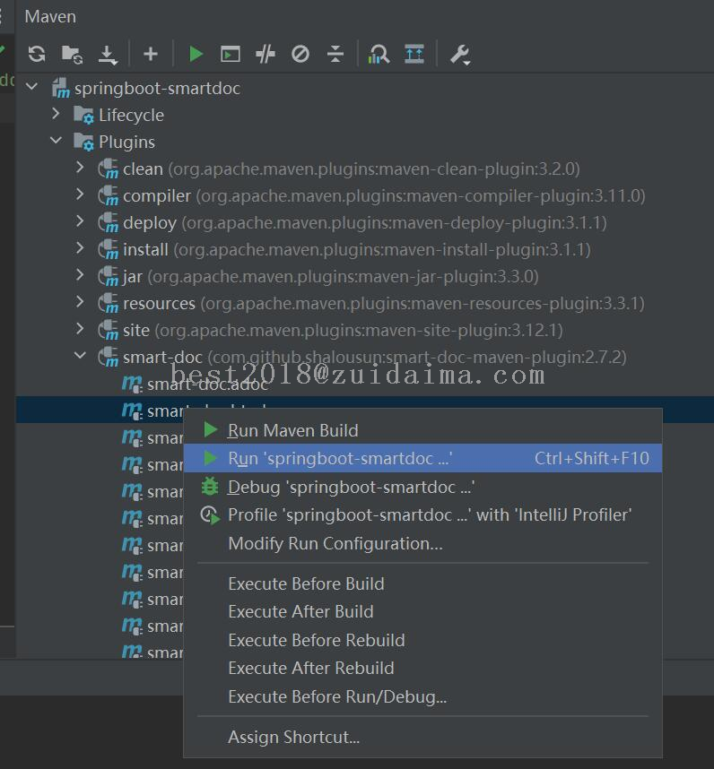
Task: Click the smart-doc:adoc goal icon
Action: pyautogui.click(x=132, y=384)
